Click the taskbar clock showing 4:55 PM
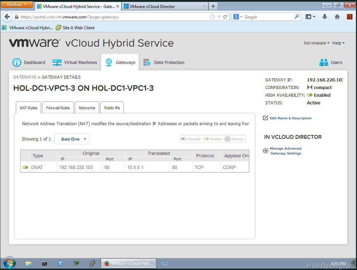 pyautogui.click(x=338, y=264)
